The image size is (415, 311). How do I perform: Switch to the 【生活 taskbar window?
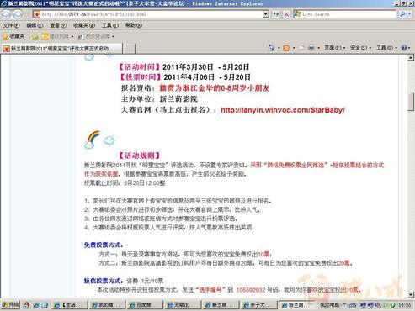[x=69, y=305]
